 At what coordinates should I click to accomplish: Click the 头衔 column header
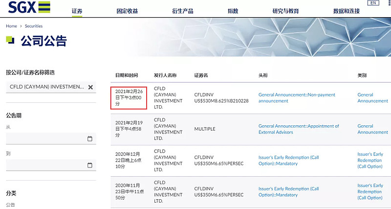[263, 75]
